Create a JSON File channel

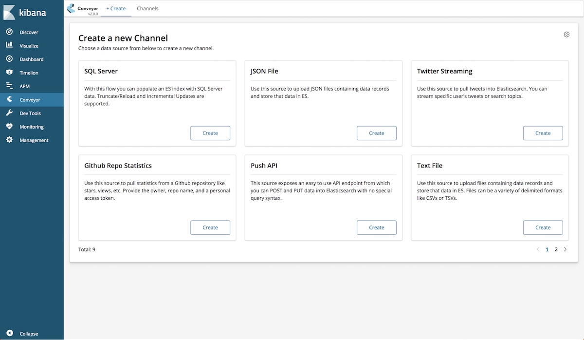click(x=377, y=133)
